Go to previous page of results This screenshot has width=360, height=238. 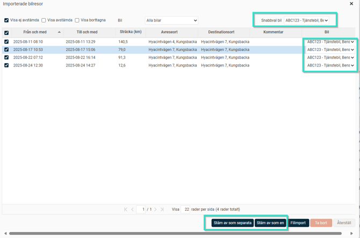(133, 210)
